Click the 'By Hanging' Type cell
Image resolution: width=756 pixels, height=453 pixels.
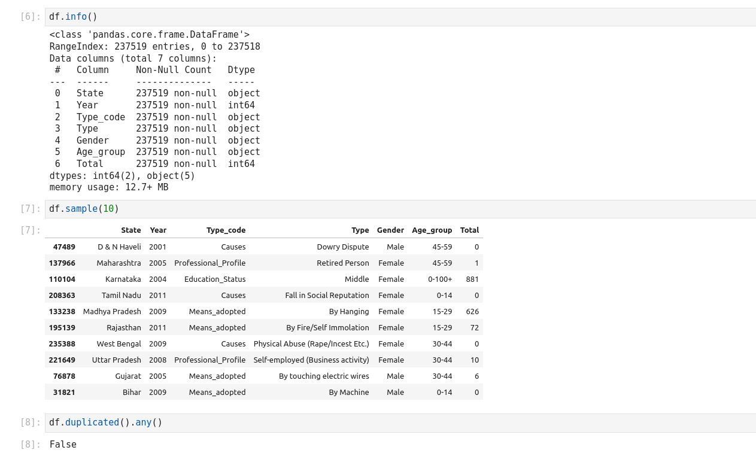(x=348, y=311)
